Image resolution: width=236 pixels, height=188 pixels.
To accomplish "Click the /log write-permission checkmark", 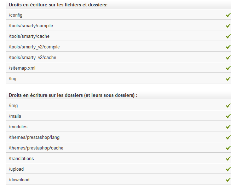I will click(x=228, y=79).
